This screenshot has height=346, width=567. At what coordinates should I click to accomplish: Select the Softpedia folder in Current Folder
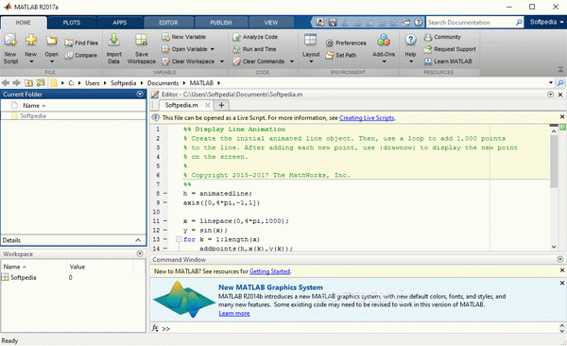pyautogui.click(x=74, y=116)
